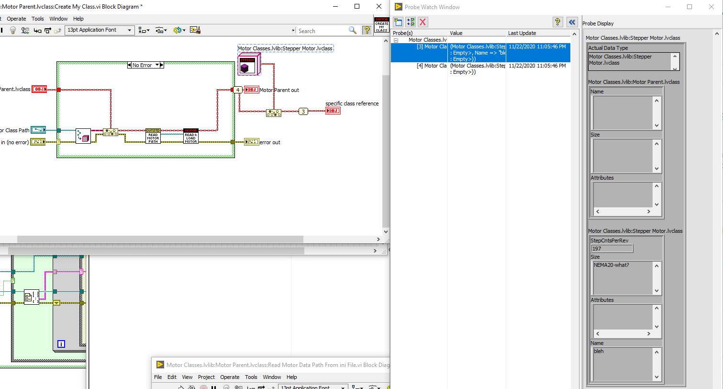Click the Highlight Execution light bulb icon
This screenshot has height=389, width=723.
[x=12, y=30]
